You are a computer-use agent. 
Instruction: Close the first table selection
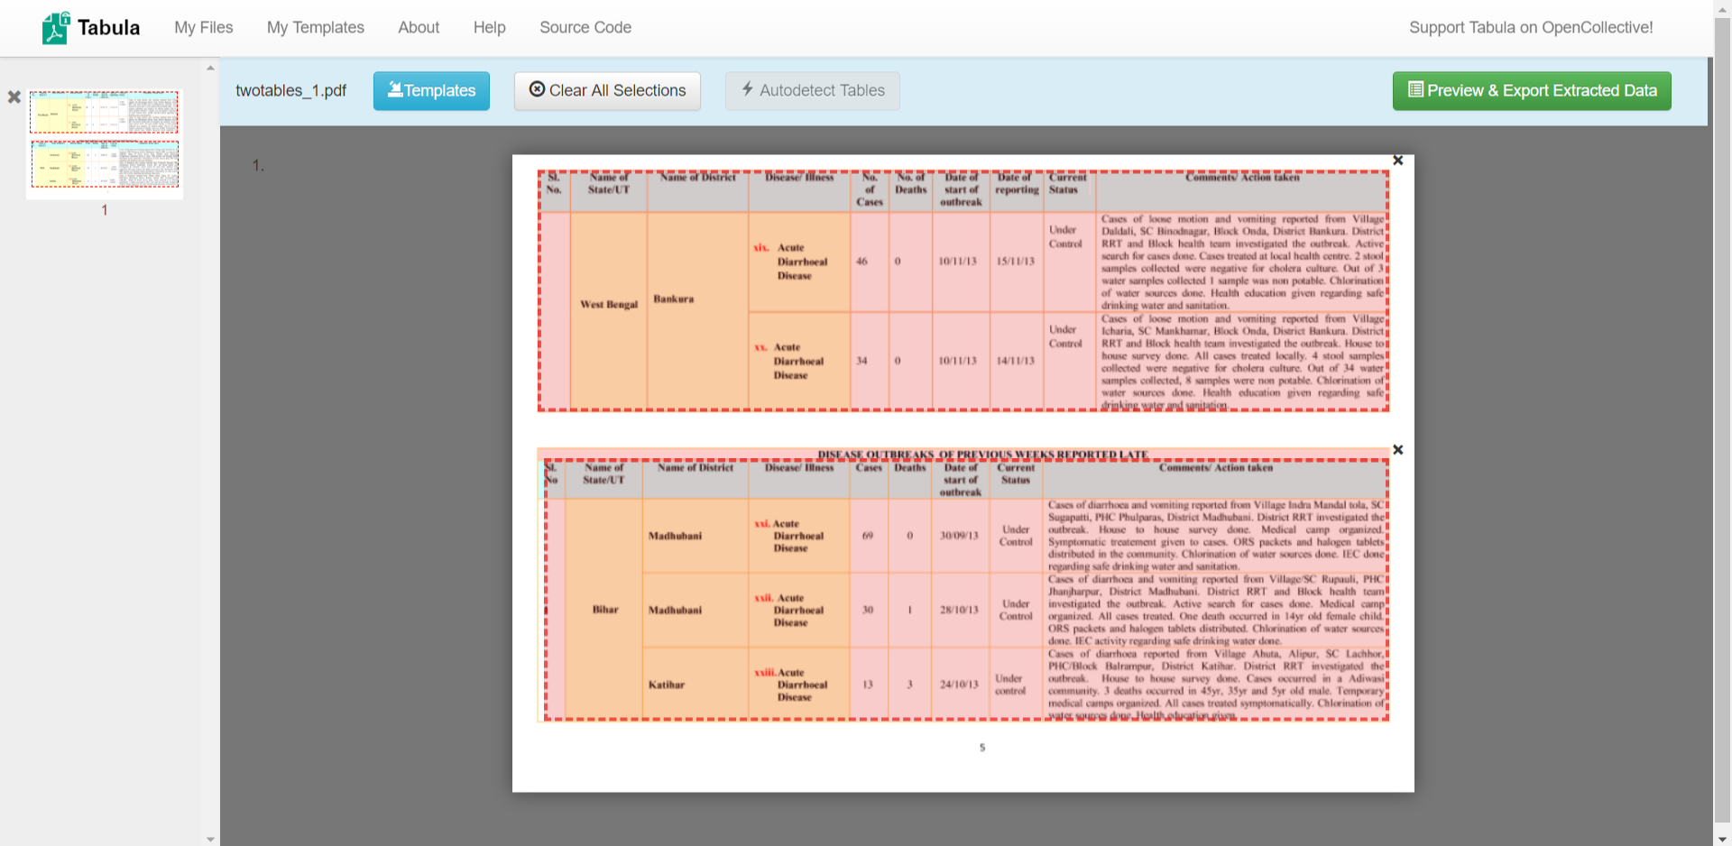[1397, 161]
